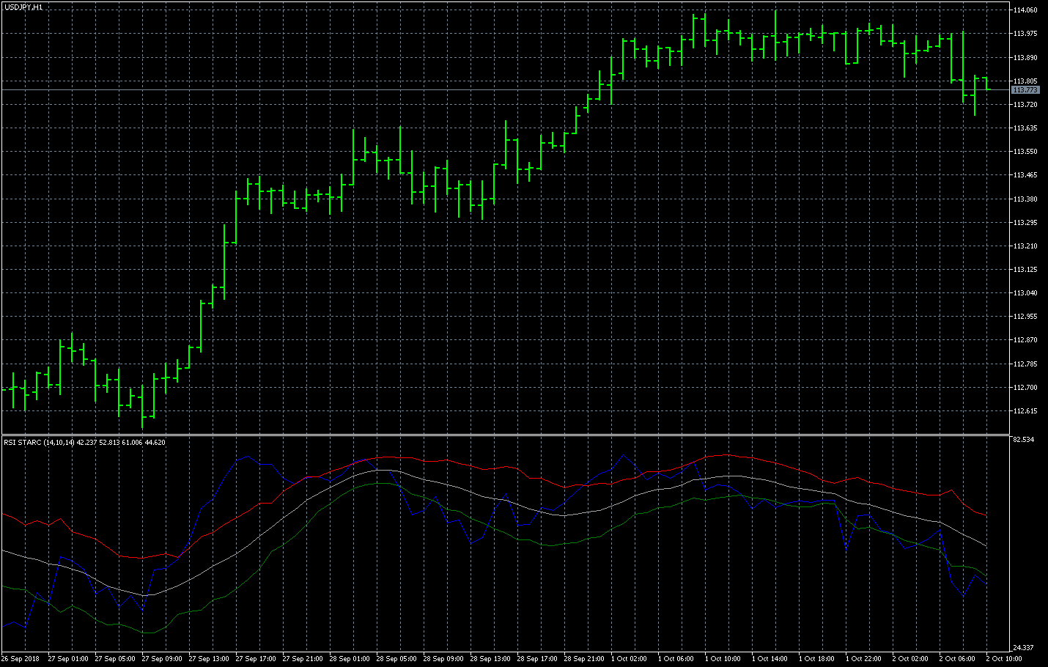Click the 27 Sep 13:00 time label

click(x=209, y=659)
